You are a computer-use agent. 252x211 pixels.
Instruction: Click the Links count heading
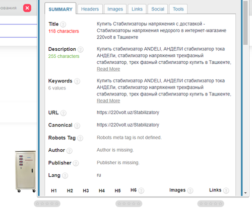point(215,190)
